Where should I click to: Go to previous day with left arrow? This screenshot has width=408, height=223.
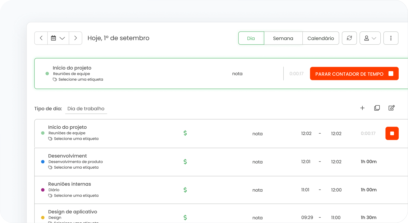click(41, 38)
